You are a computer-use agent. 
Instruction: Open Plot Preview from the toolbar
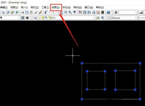pyautogui.click(x=8, y=12)
